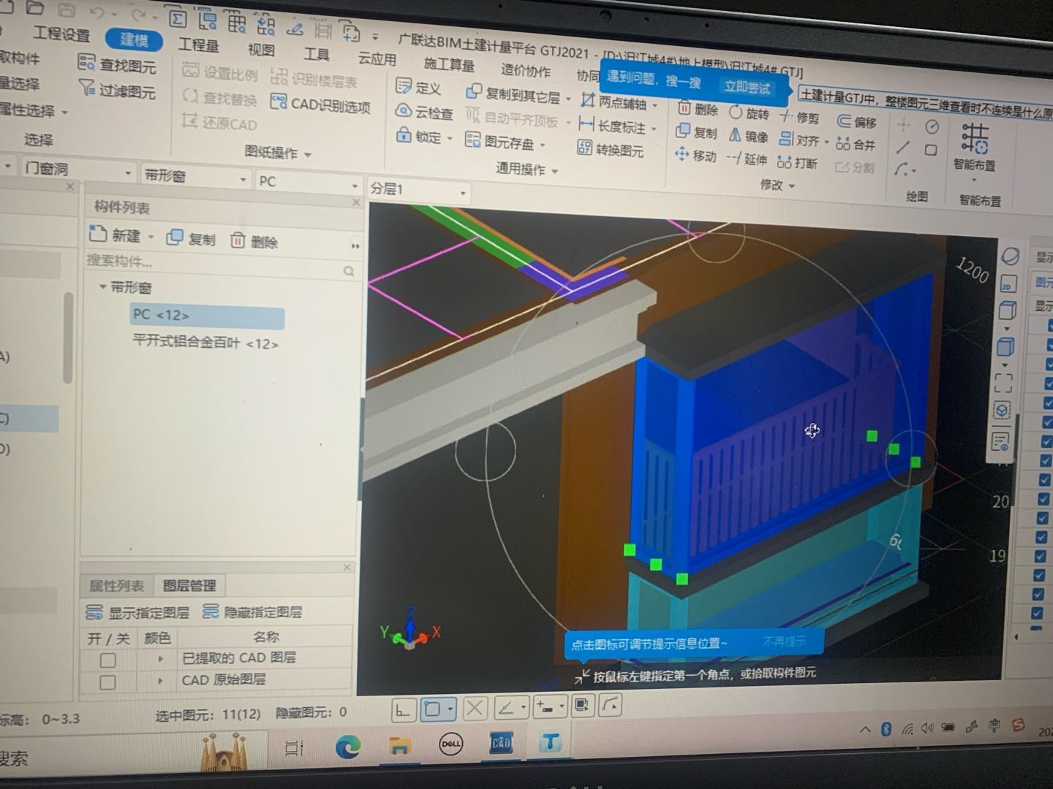Click the 查找图元 find element icon
This screenshot has height=789, width=1053.
pyautogui.click(x=86, y=64)
